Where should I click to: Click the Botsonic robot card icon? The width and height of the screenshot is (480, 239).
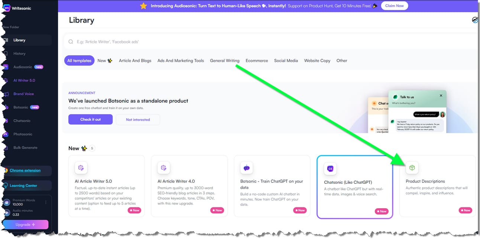246,168
